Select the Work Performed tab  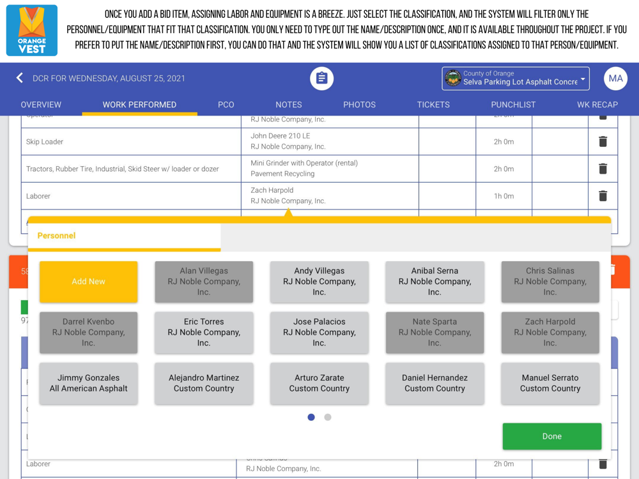pyautogui.click(x=139, y=105)
